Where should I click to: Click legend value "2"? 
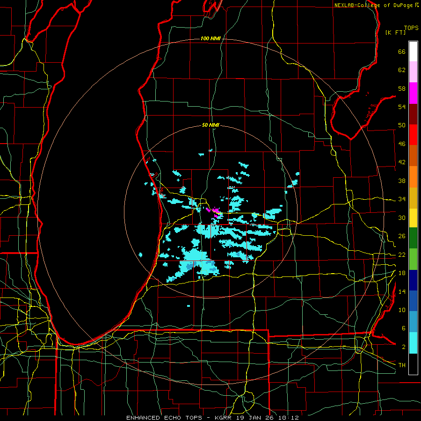click(x=404, y=347)
